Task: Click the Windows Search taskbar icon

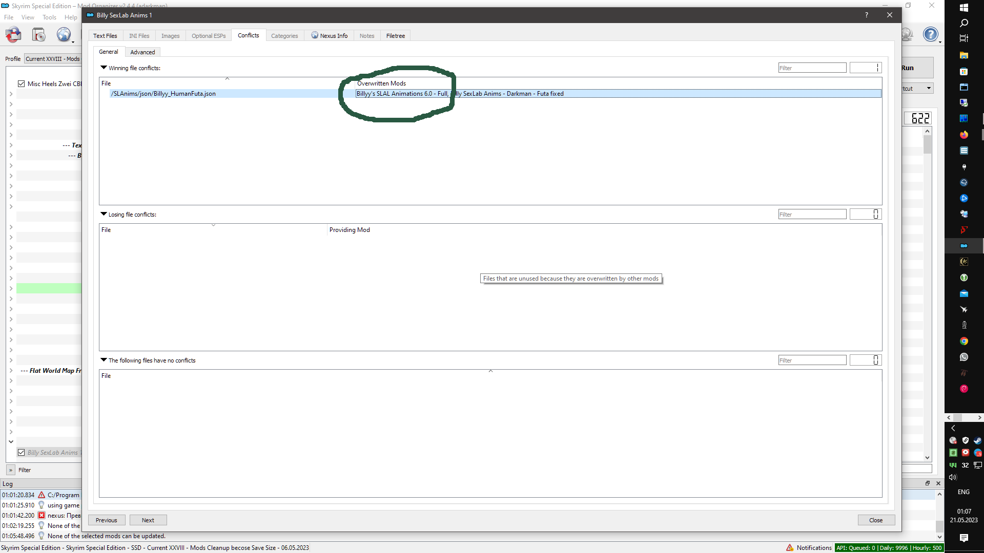Action: (x=964, y=23)
